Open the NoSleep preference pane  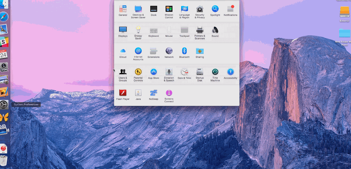[154, 95]
